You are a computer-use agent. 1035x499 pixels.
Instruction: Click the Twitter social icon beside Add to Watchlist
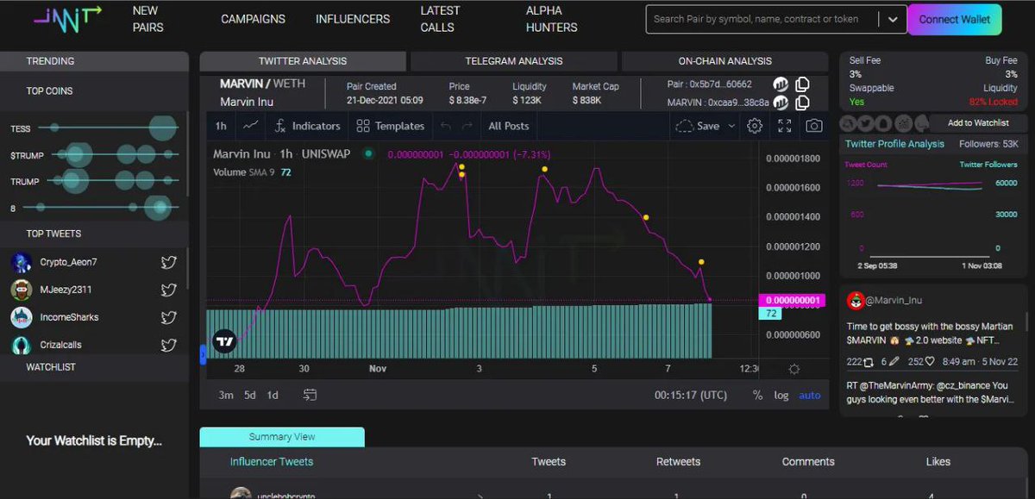(868, 123)
